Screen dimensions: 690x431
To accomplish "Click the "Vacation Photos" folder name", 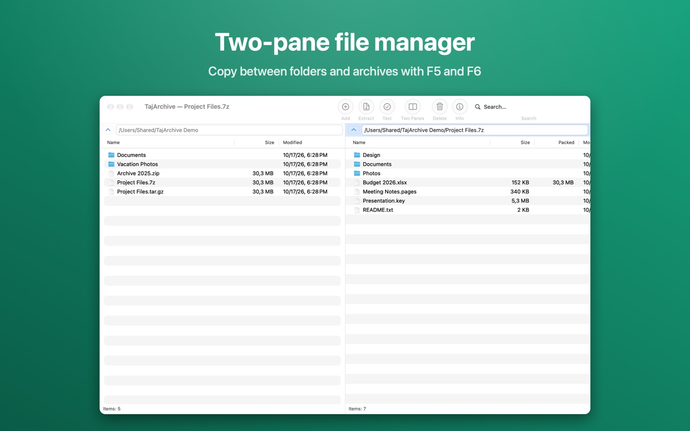I will coord(138,164).
